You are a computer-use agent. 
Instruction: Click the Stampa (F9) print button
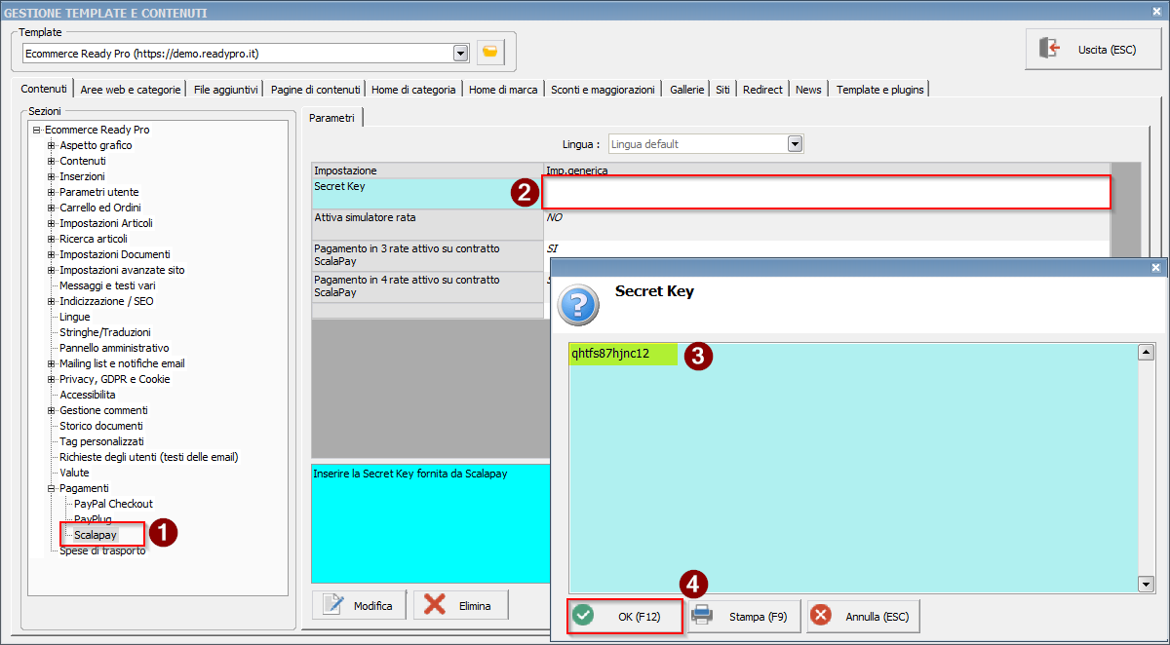coord(745,616)
